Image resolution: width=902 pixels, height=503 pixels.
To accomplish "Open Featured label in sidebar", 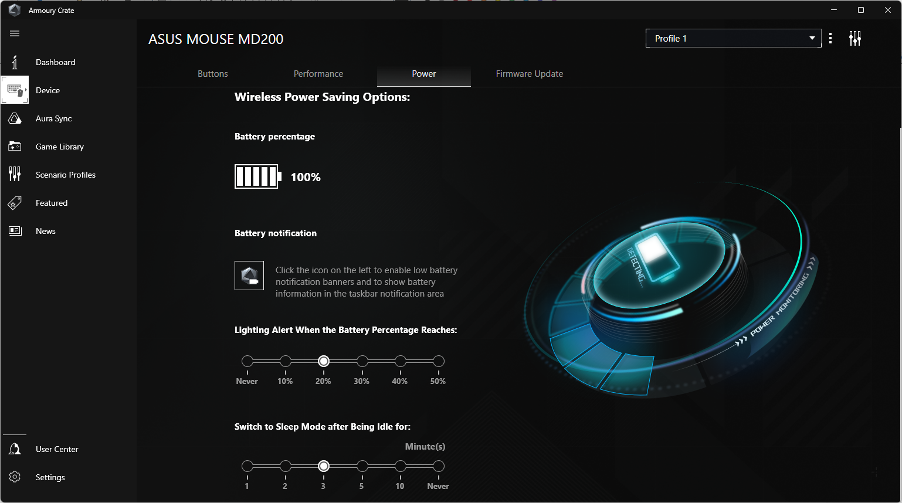I will [x=52, y=203].
